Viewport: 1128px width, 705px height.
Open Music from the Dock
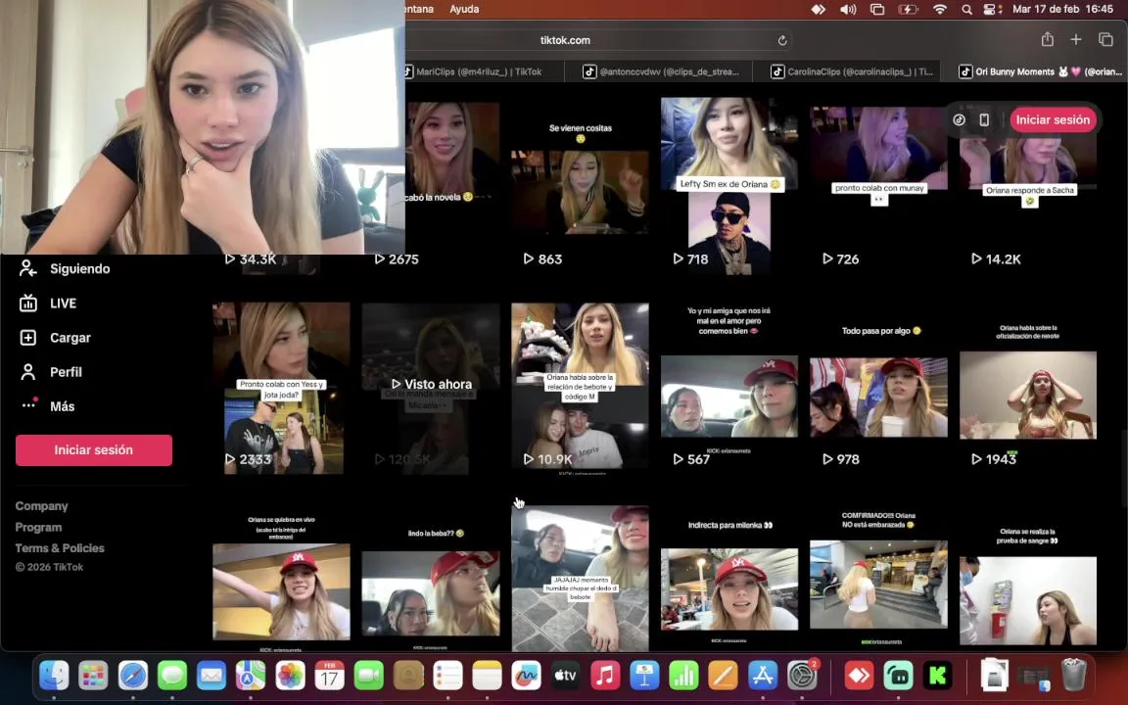(605, 676)
